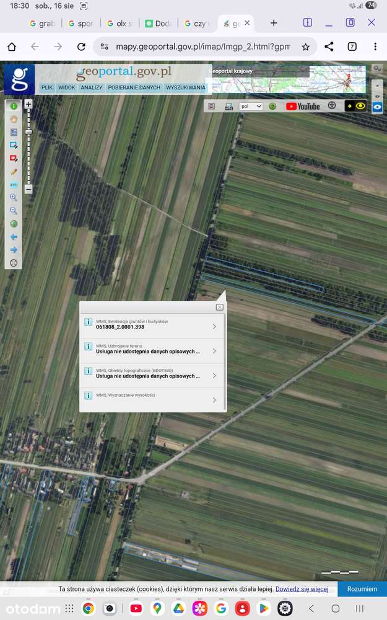Click the zoom-out magnifier tool
387x620 pixels.
point(14,210)
